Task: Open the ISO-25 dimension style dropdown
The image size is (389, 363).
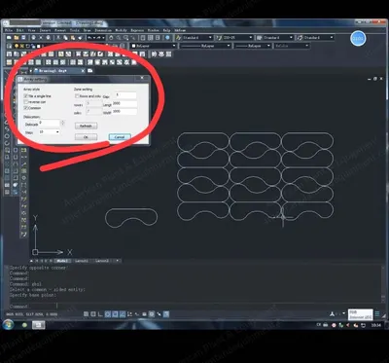Action: point(234,38)
